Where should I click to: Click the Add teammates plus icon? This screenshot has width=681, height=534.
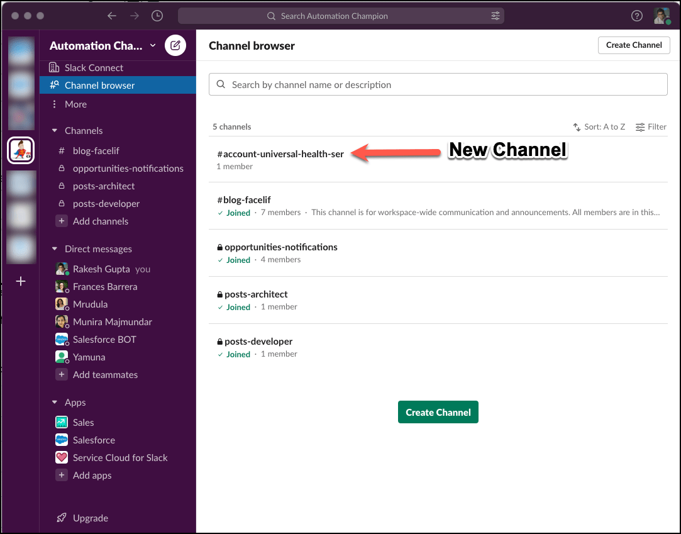click(x=62, y=374)
